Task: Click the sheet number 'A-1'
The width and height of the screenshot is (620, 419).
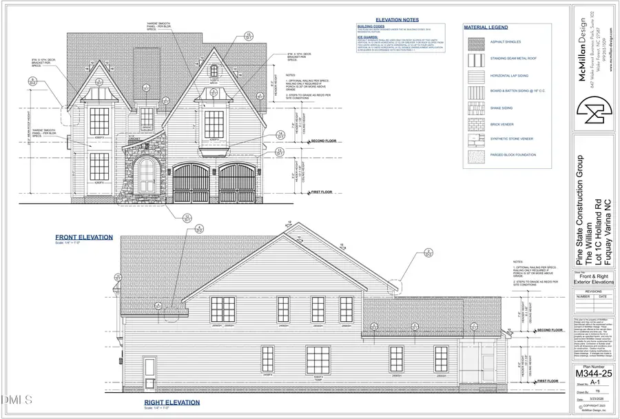Action: click(595, 382)
